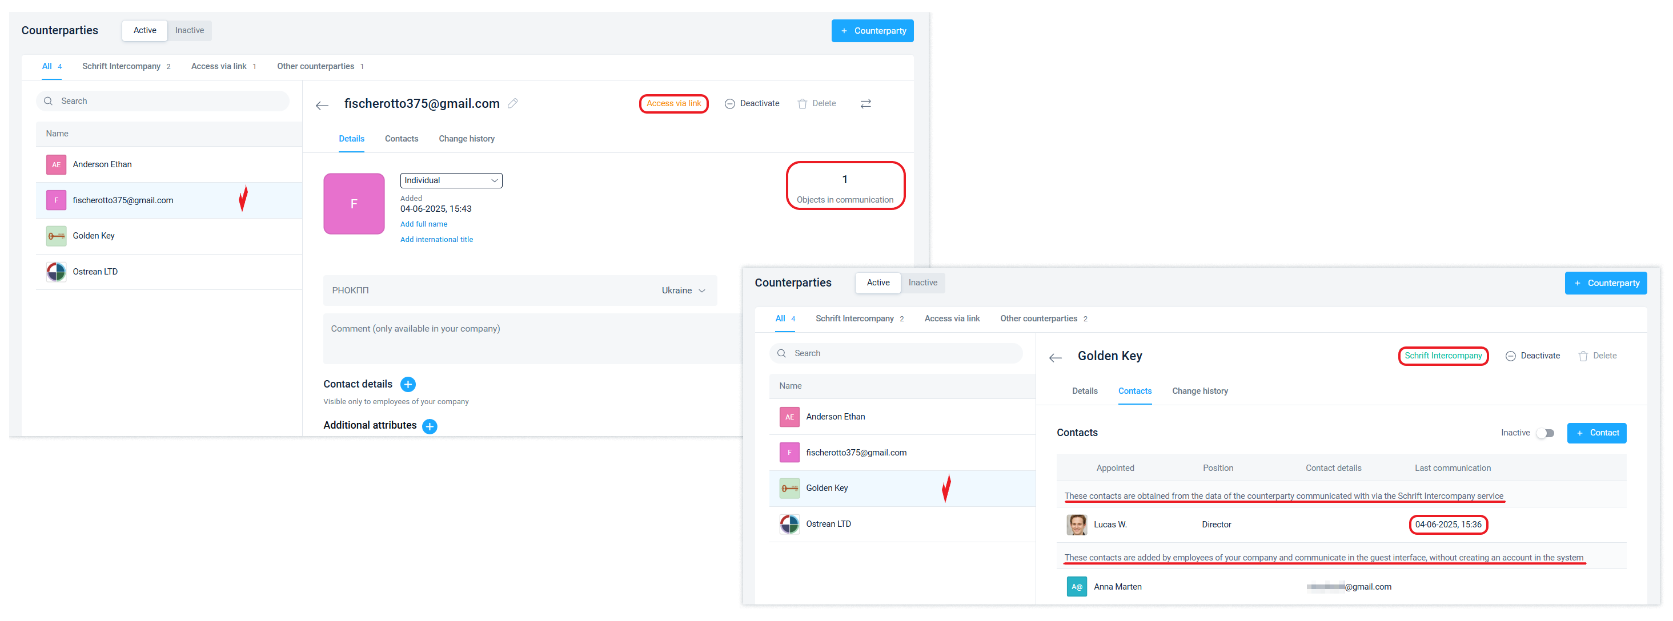Click Ostrean LTD logo in right list
This screenshot has width=1673, height=621.
(789, 523)
